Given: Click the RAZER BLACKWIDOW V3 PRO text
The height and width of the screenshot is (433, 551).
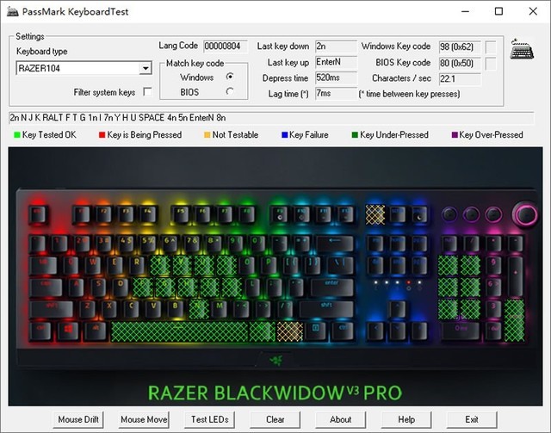Looking at the screenshot, I should point(275,393).
